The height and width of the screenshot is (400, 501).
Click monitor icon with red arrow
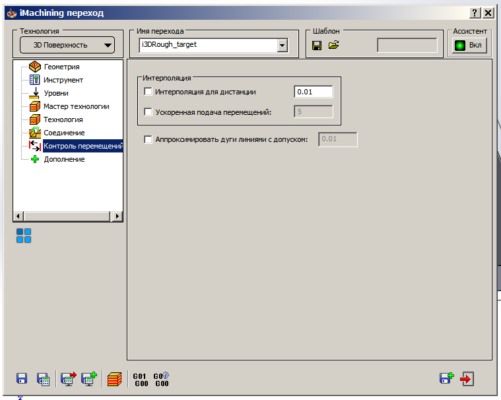(x=69, y=379)
